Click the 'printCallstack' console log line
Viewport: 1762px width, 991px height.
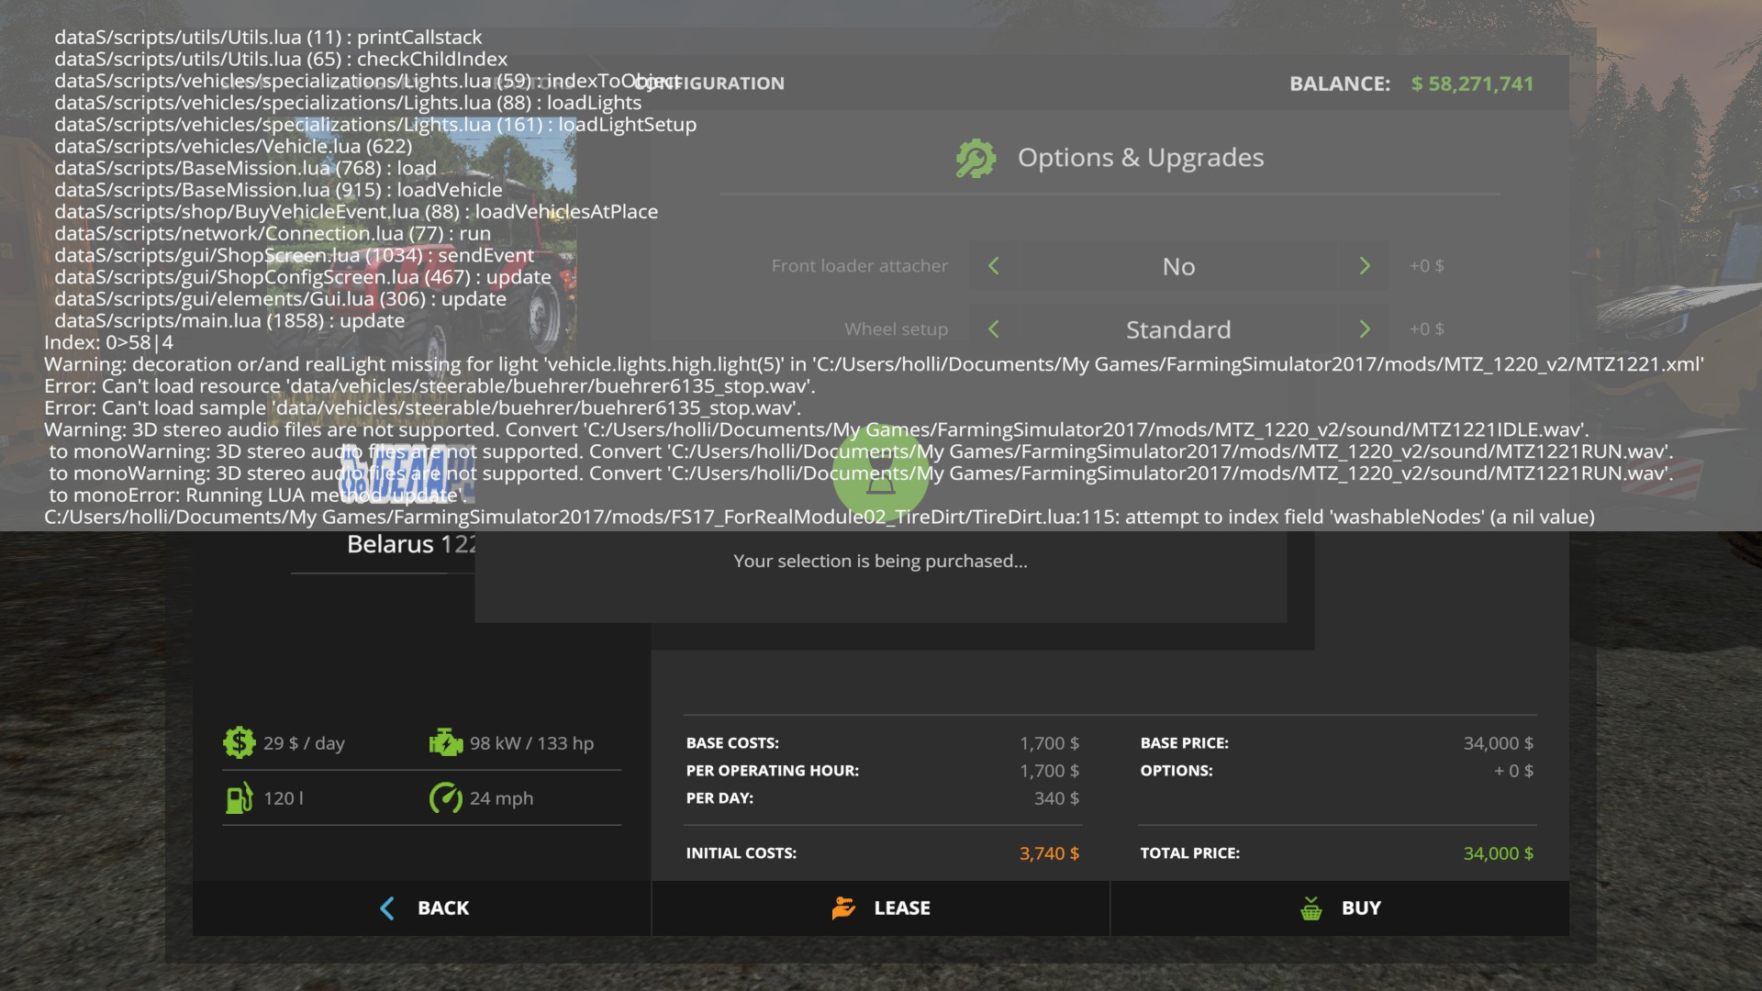point(268,37)
